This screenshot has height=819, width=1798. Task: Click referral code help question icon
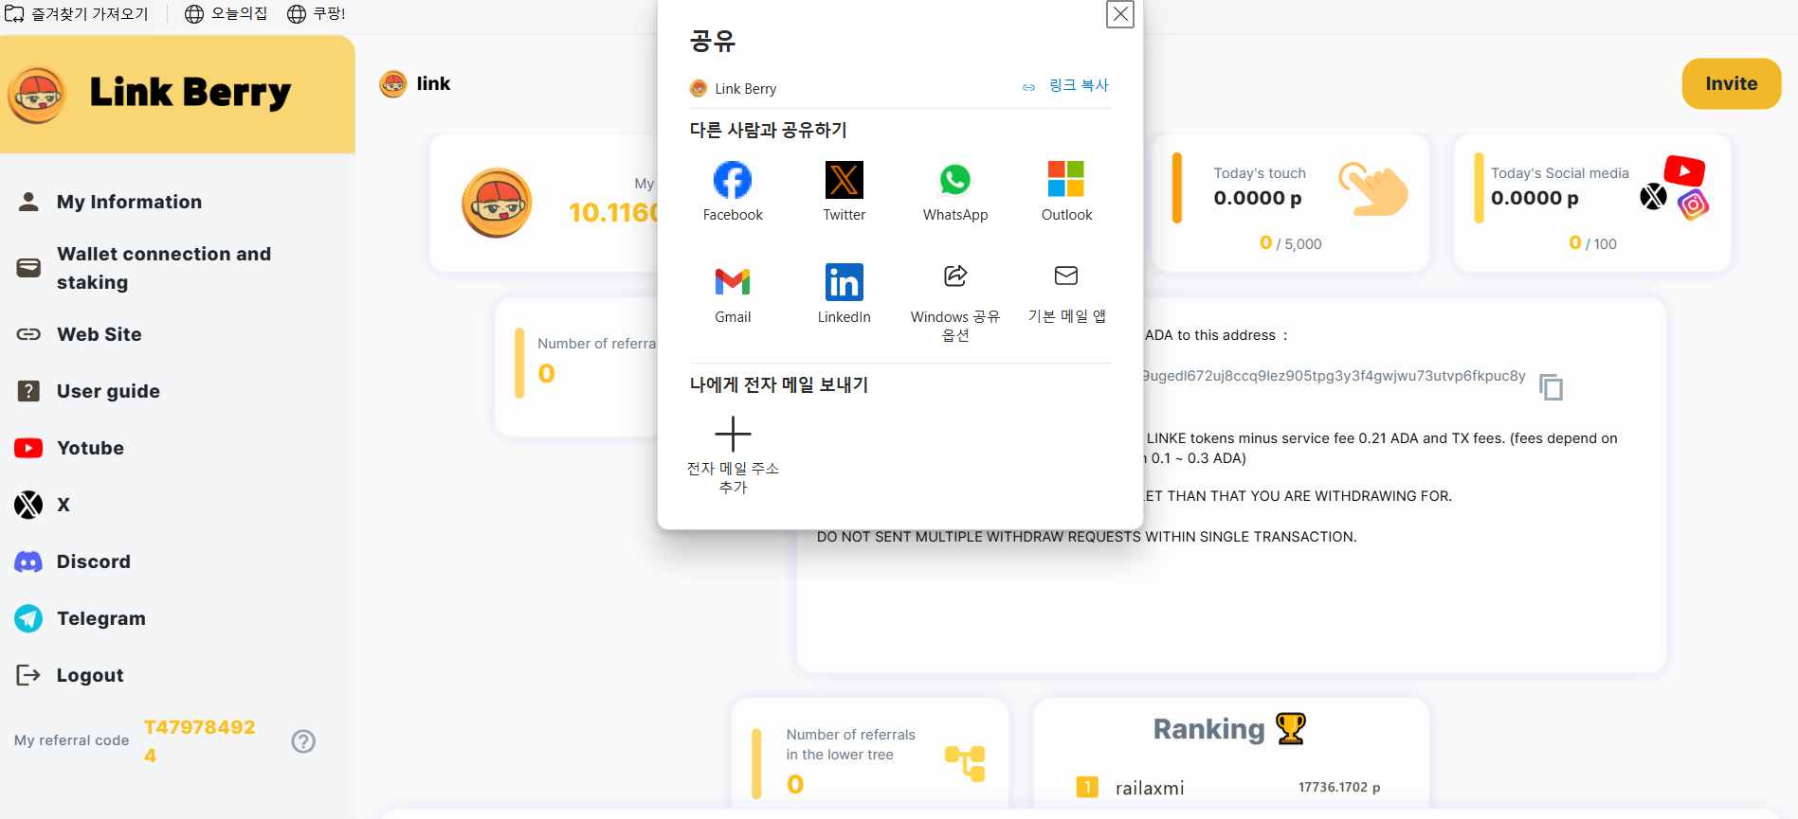(x=303, y=741)
